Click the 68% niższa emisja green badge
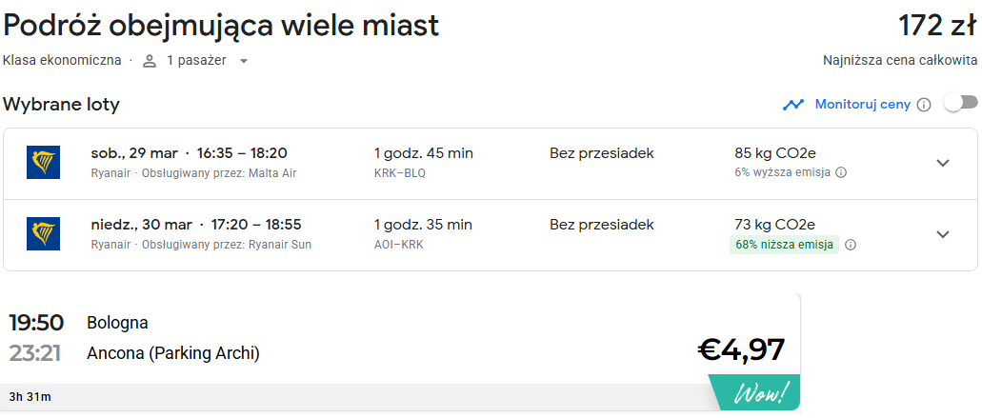Screen dimensions: 982x418 point(784,245)
